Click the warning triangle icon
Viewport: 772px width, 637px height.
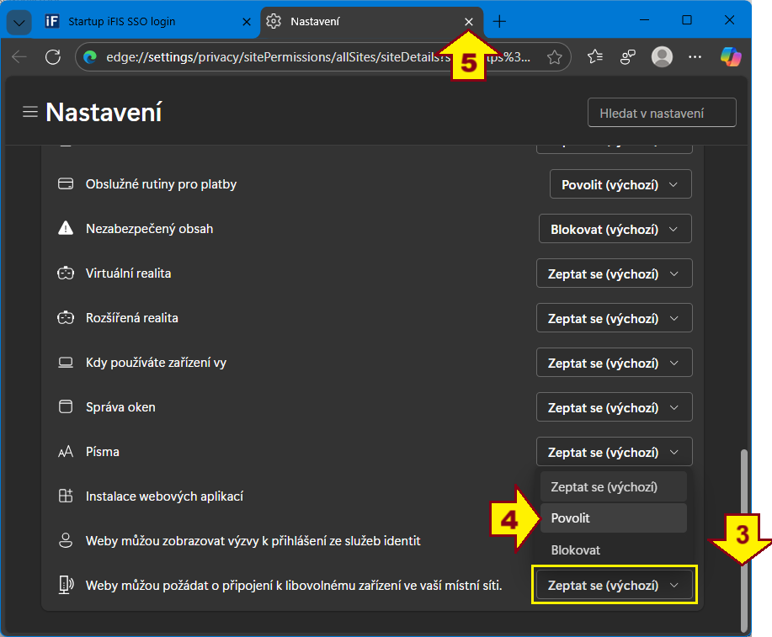click(x=66, y=228)
